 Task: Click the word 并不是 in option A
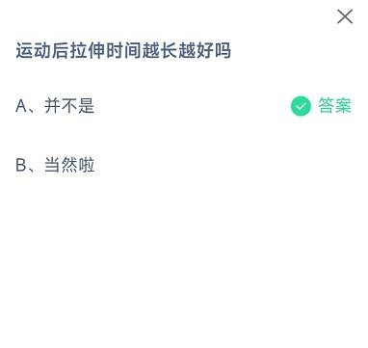69,106
